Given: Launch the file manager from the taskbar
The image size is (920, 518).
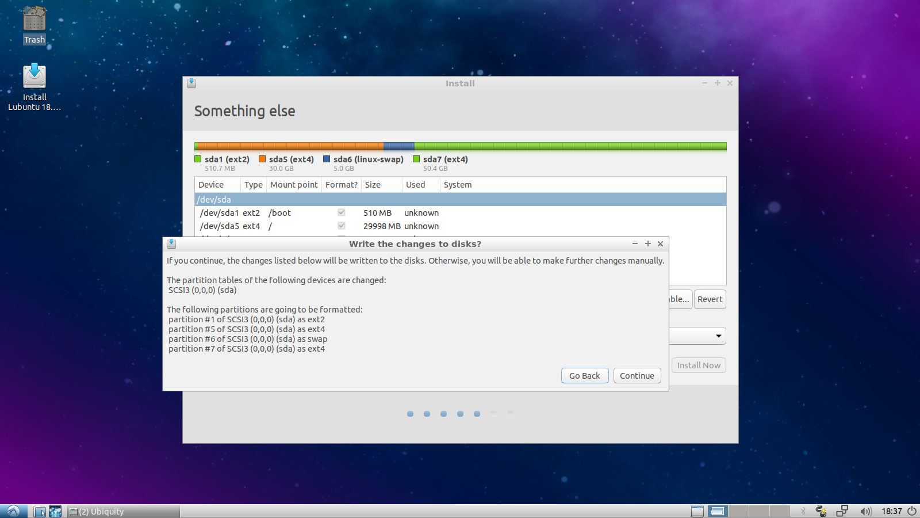Looking at the screenshot, I should click(x=40, y=511).
